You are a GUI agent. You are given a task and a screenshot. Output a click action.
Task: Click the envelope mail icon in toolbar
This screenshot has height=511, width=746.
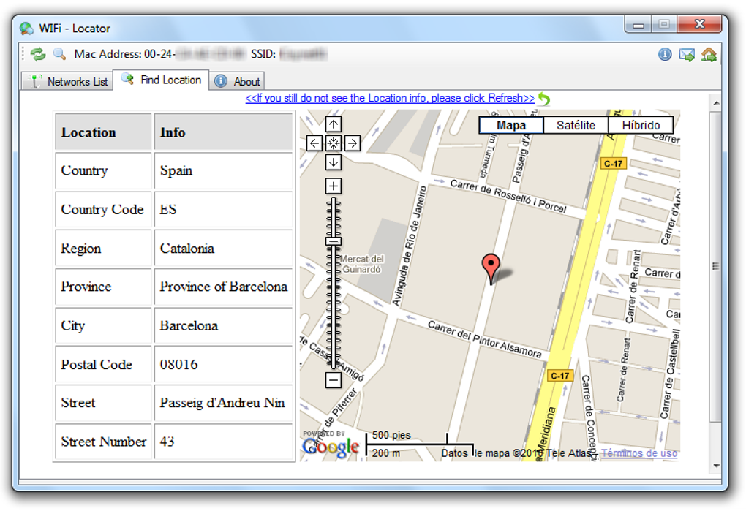687,55
